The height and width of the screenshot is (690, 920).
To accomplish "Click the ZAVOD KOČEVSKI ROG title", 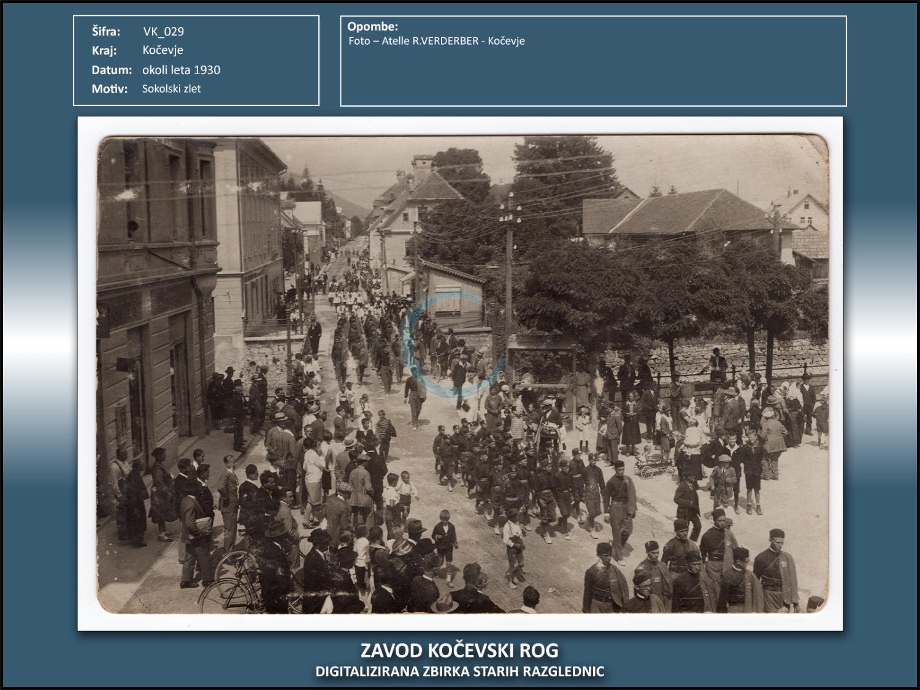I will (x=459, y=650).
